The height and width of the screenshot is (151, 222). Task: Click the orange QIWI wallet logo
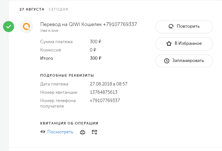[27, 27]
